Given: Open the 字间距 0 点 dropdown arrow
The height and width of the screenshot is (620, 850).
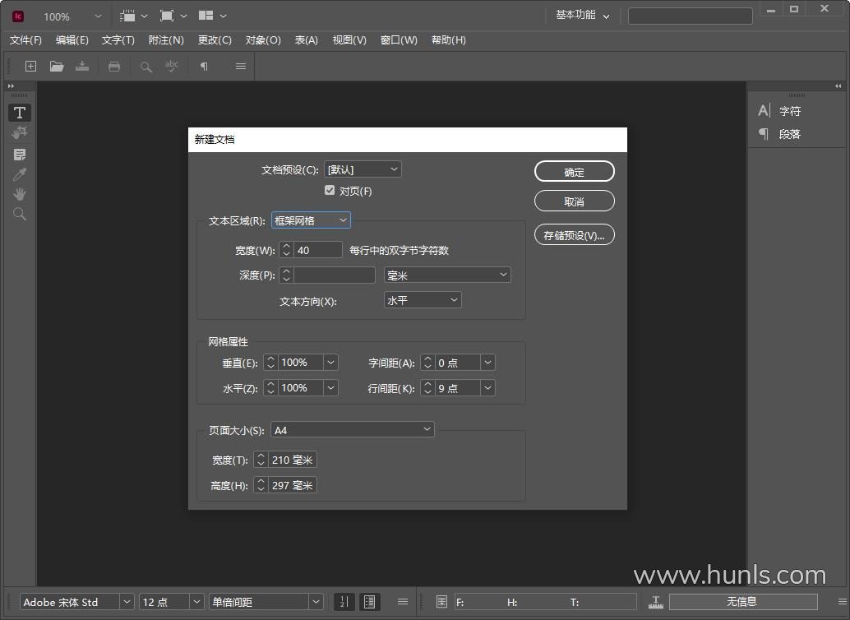Looking at the screenshot, I should (487, 363).
